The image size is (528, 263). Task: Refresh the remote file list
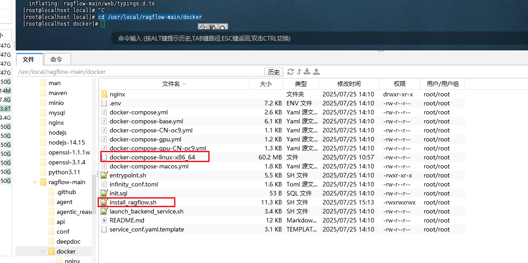[x=290, y=72]
